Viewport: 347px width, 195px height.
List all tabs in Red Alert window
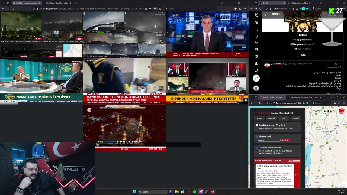coord(320,97)
